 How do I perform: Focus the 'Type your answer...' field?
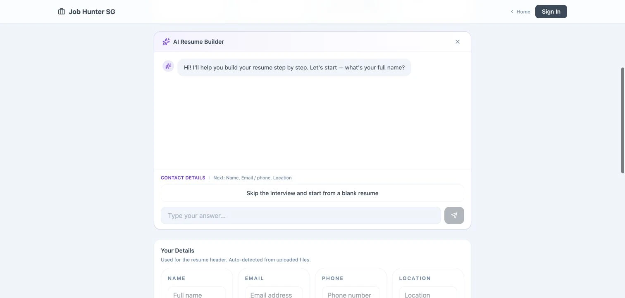coord(301,215)
